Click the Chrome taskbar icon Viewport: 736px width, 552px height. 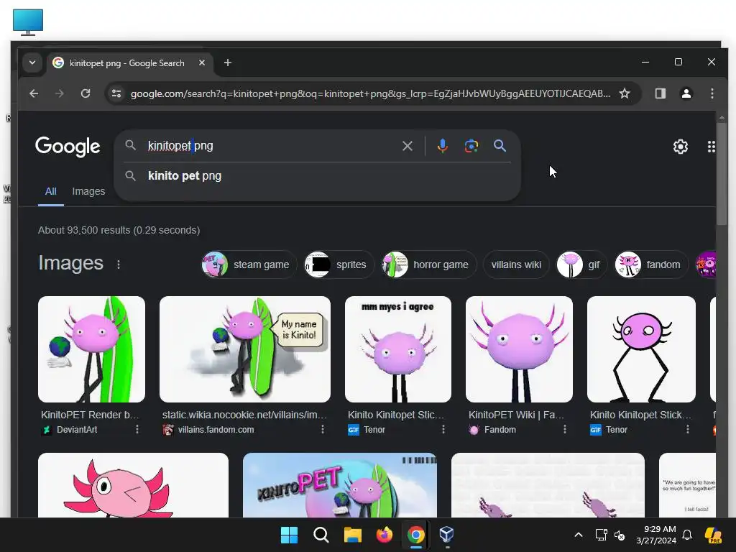(x=416, y=535)
